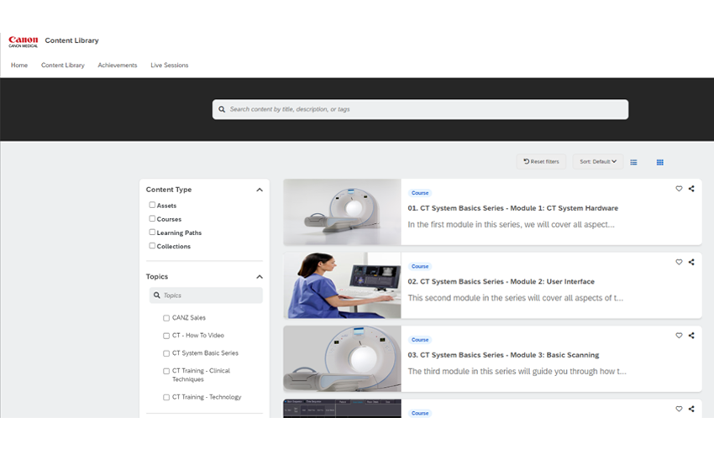
Task: Switch to list view icon
Action: coord(633,163)
